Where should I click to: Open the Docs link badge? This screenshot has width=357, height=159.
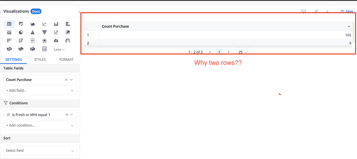click(36, 12)
